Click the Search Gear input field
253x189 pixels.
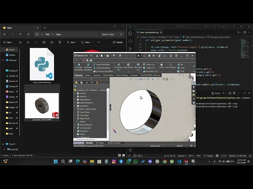[111, 34]
